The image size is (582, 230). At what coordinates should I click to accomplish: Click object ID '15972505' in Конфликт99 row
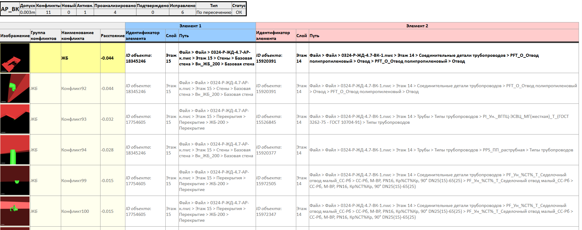(266, 184)
